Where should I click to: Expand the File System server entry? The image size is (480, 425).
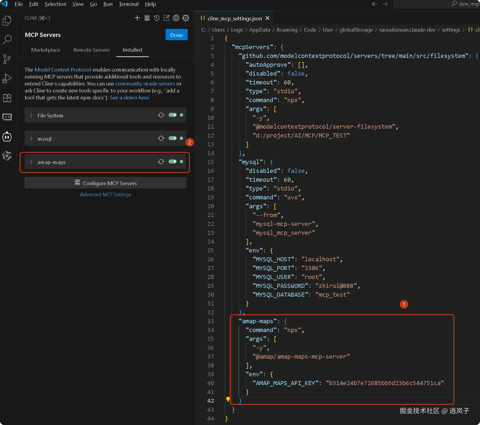pos(31,115)
